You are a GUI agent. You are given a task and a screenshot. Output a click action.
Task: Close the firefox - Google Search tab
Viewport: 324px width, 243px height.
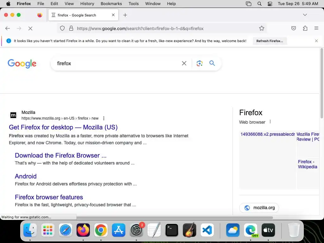click(x=113, y=15)
